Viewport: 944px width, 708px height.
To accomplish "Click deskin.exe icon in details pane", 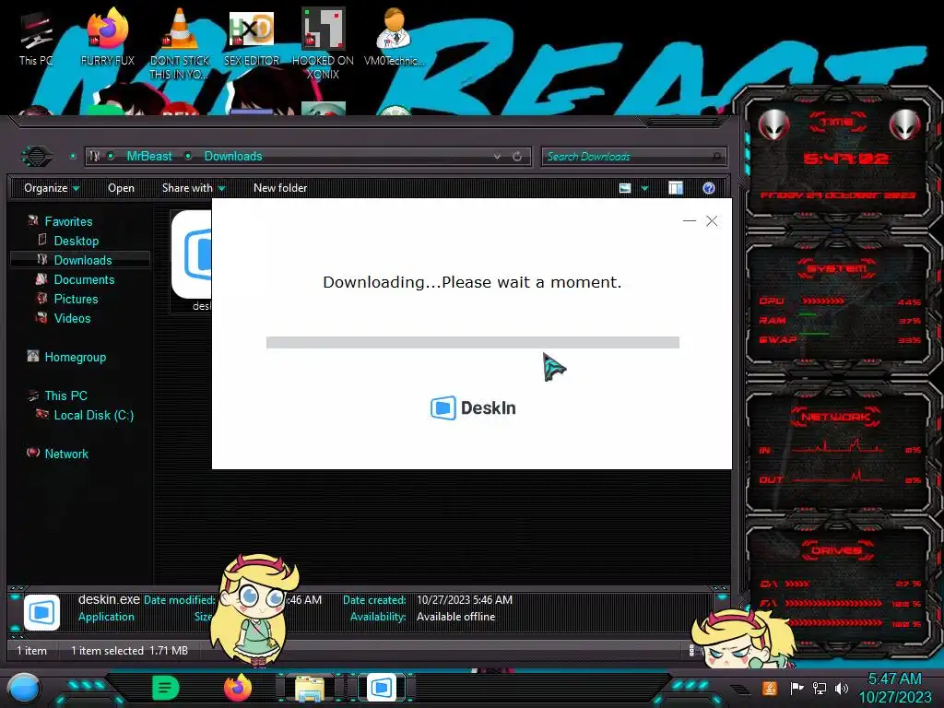I will (41, 612).
